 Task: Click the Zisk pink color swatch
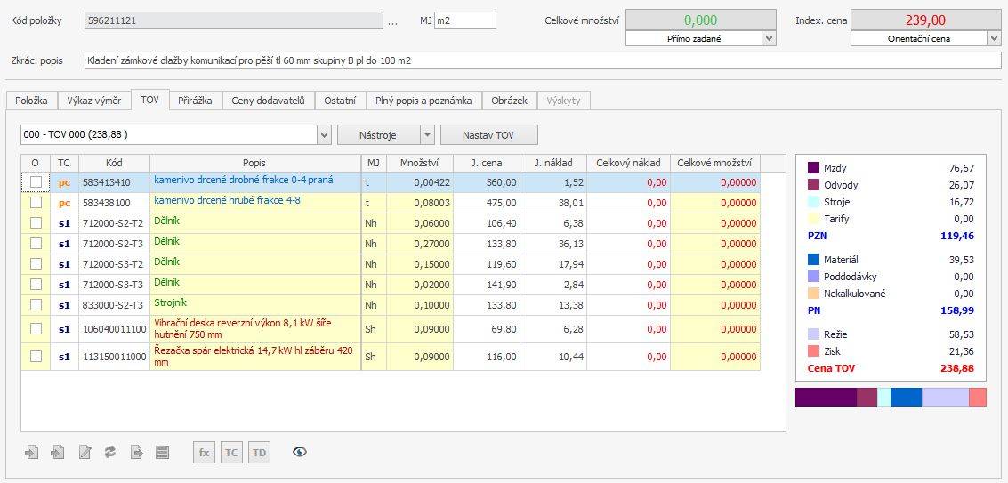tap(813, 351)
